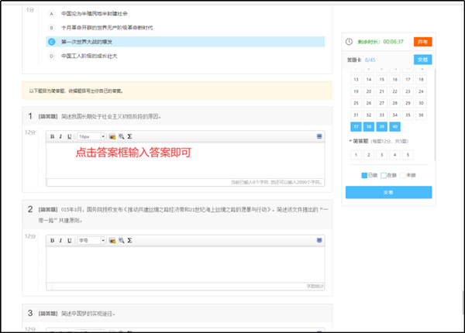Go to short-answer question 4 in card

coord(395,155)
